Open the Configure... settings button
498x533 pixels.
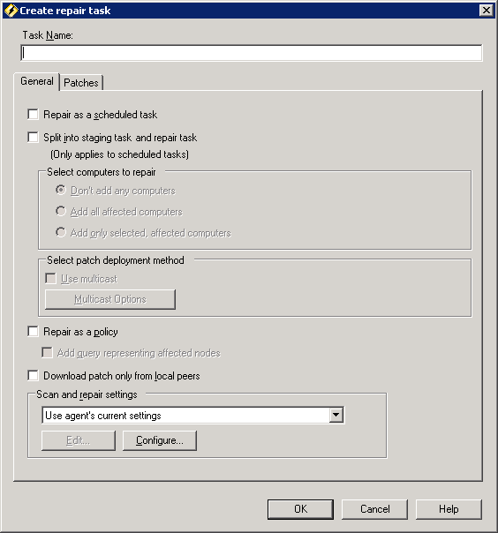[160, 440]
